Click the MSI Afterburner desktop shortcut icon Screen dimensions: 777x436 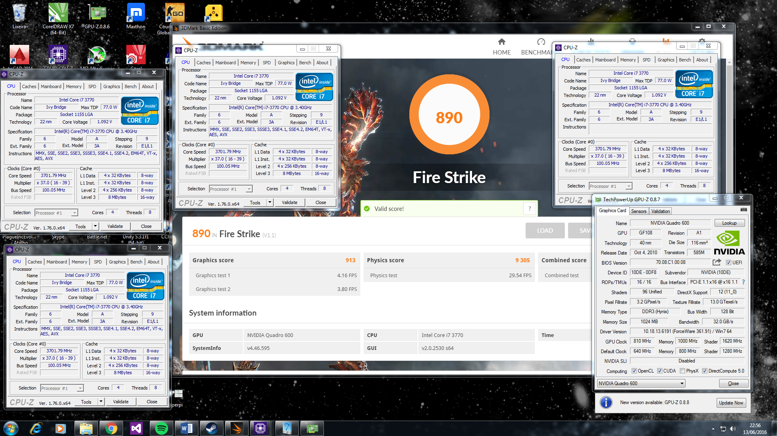pos(97,55)
